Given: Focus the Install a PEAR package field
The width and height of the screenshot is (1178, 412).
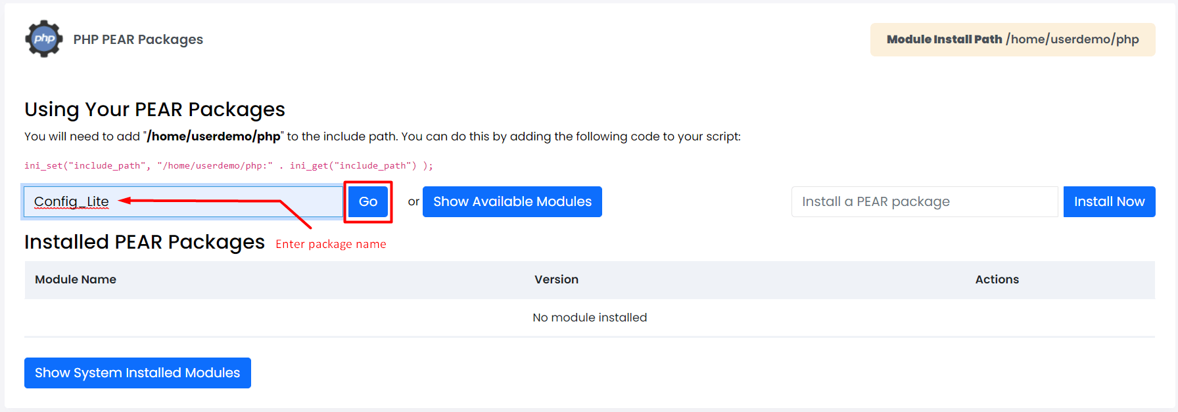Looking at the screenshot, I should 924,201.
